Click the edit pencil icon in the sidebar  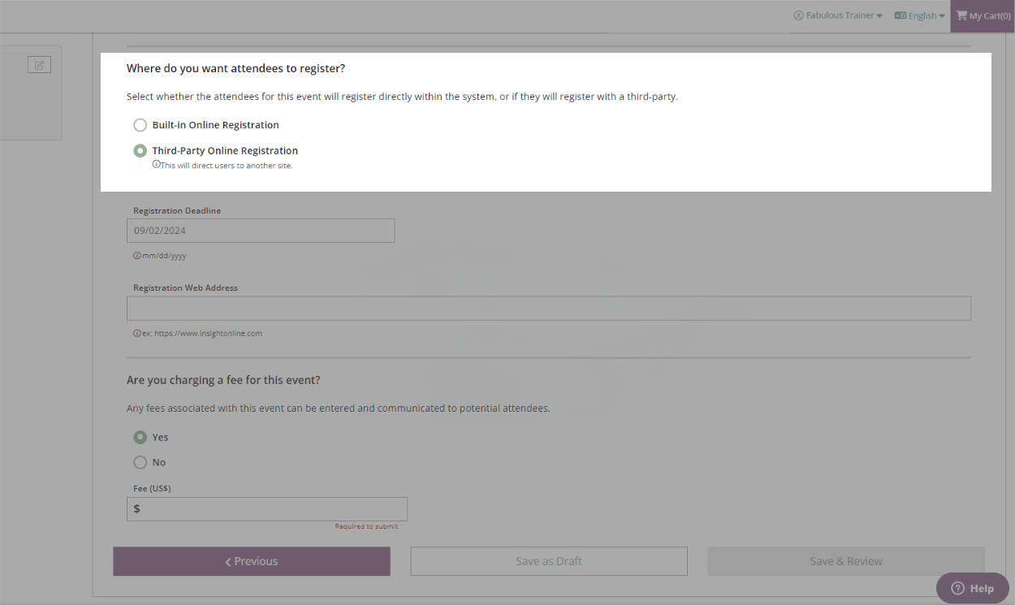[x=39, y=64]
